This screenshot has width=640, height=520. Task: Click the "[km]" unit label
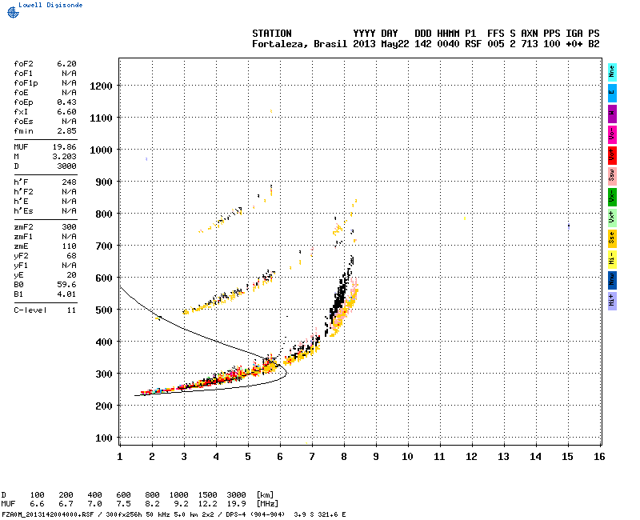[265, 495]
